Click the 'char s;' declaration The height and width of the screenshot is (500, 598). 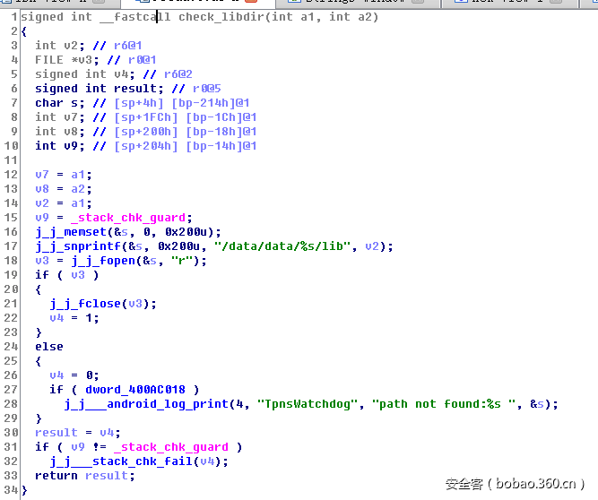click(59, 103)
